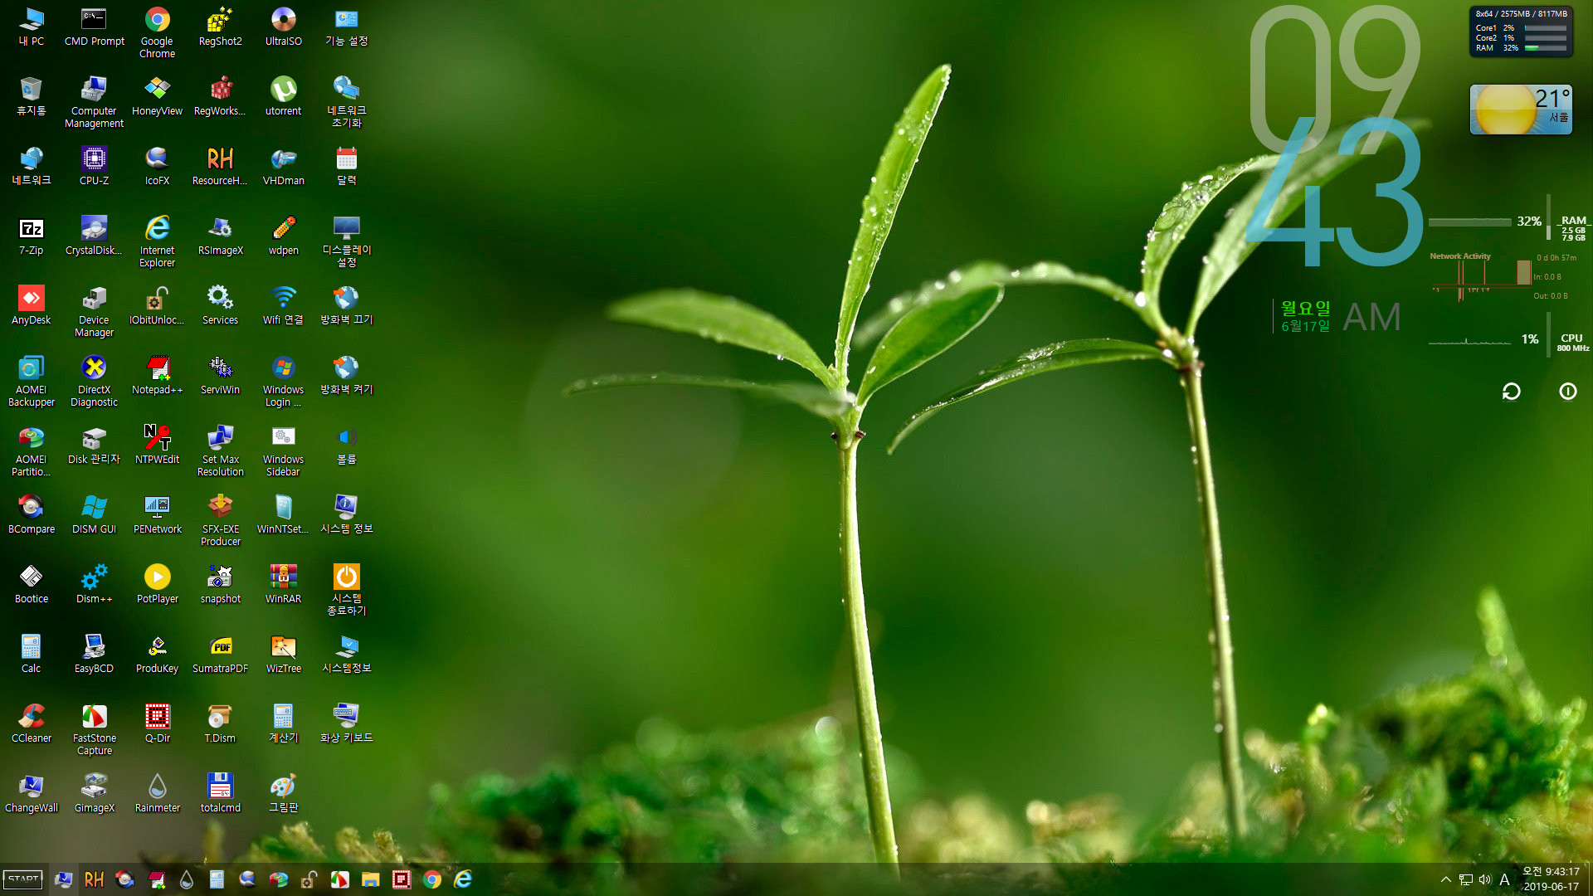This screenshot has height=896, width=1593.
Task: Open Google Chrome desktop shortcut
Action: pyautogui.click(x=157, y=33)
